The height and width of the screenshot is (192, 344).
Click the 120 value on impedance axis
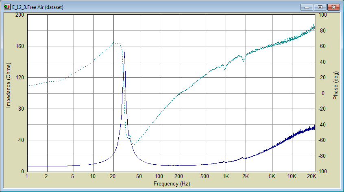point(20,77)
